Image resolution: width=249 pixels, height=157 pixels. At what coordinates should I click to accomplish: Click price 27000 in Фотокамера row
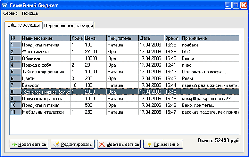click(95, 51)
